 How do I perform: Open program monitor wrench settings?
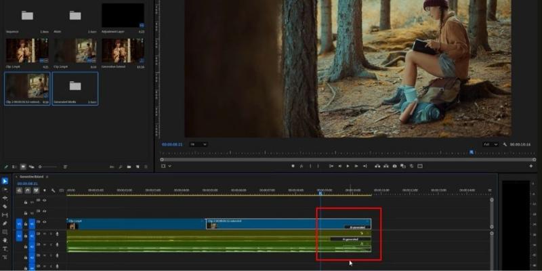point(505,144)
